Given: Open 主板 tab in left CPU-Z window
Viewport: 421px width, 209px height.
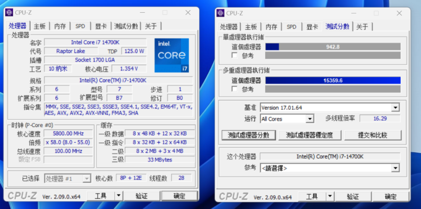Looking at the screenshot, I should [40, 26].
